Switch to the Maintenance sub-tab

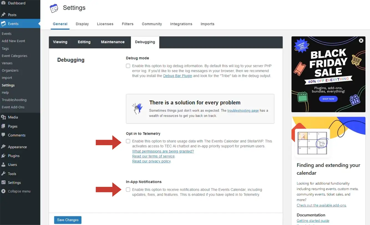[x=113, y=42]
